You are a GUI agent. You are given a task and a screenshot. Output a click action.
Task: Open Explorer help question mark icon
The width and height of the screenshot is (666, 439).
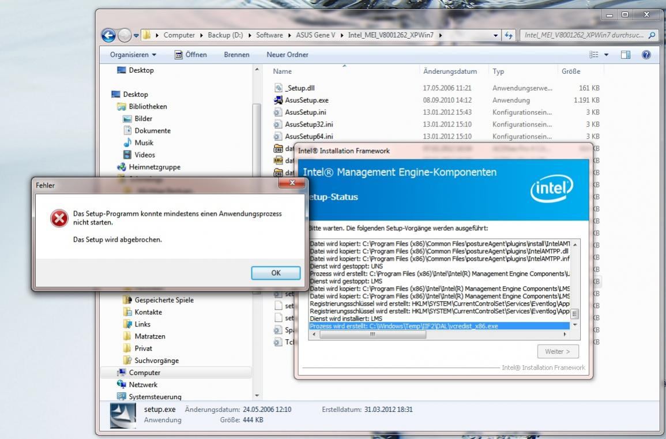point(646,55)
